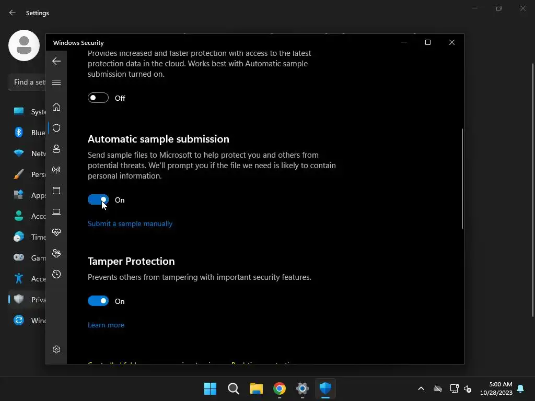The width and height of the screenshot is (535, 401).
Task: Show hidden system tray icons
Action: 421,388
